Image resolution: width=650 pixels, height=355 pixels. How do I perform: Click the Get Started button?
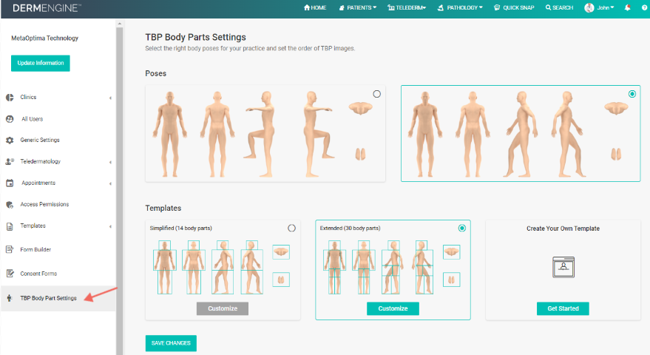tap(563, 308)
